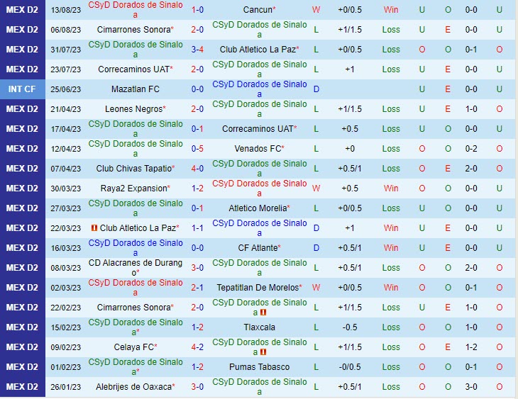Image resolution: width=518 pixels, height=399 pixels.
Task: Open the Tlaxcala team link
Action: pos(259,327)
